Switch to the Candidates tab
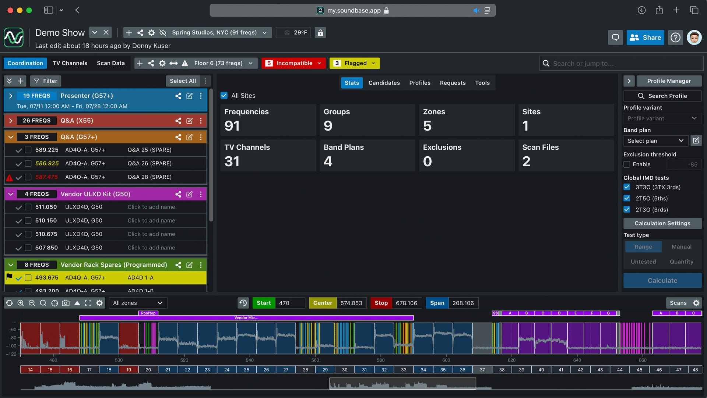 click(x=384, y=83)
